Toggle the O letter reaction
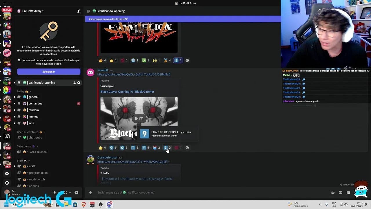 pyautogui.click(x=124, y=148)
